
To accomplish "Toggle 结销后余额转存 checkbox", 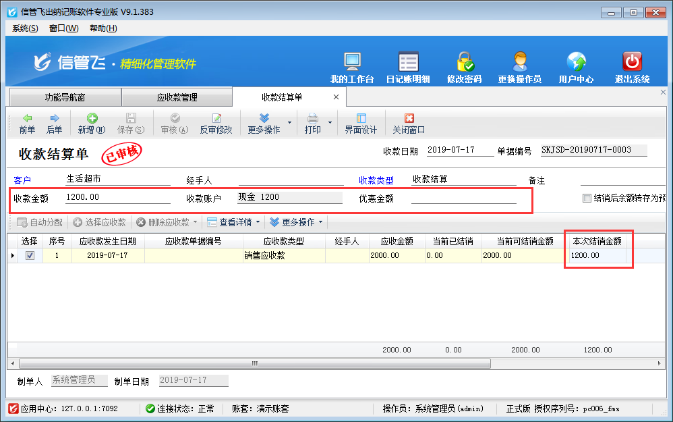I will pyautogui.click(x=587, y=199).
